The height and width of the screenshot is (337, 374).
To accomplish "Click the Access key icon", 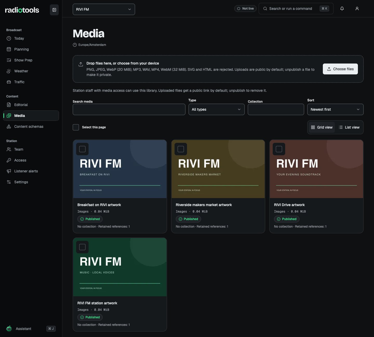I will click(x=9, y=160).
